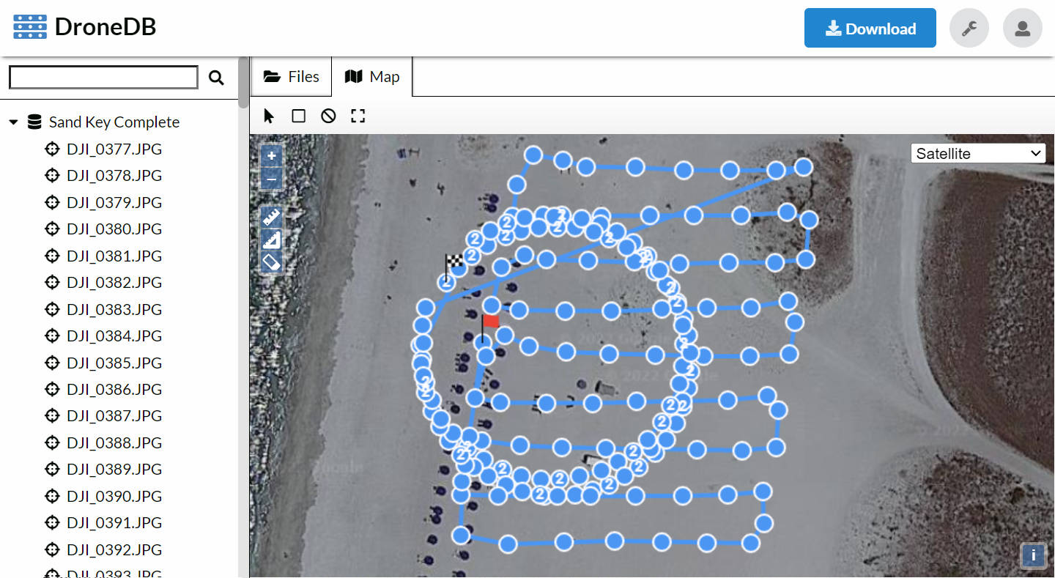Open the user account menu
Viewport: 1055px width, 578px height.
tap(1022, 29)
